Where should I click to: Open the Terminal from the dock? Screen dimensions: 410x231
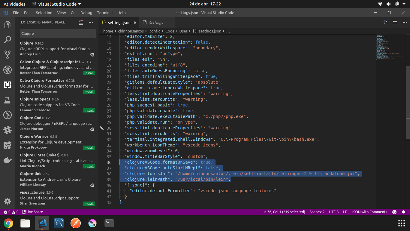[x=109, y=223]
